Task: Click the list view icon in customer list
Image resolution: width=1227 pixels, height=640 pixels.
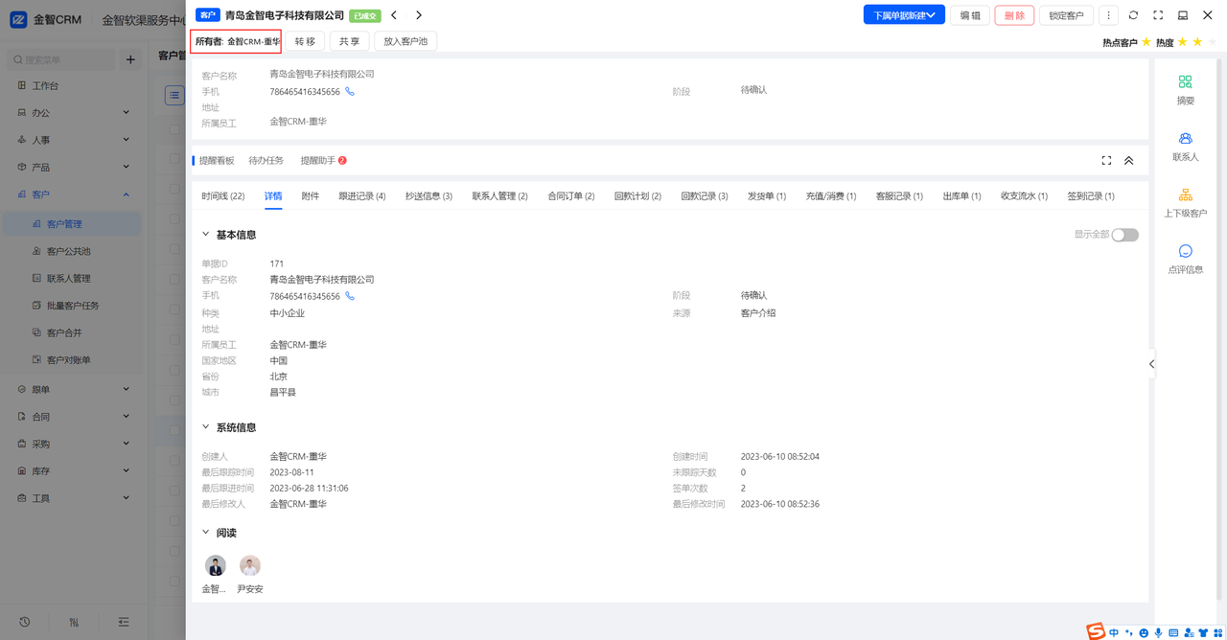Action: pyautogui.click(x=174, y=95)
